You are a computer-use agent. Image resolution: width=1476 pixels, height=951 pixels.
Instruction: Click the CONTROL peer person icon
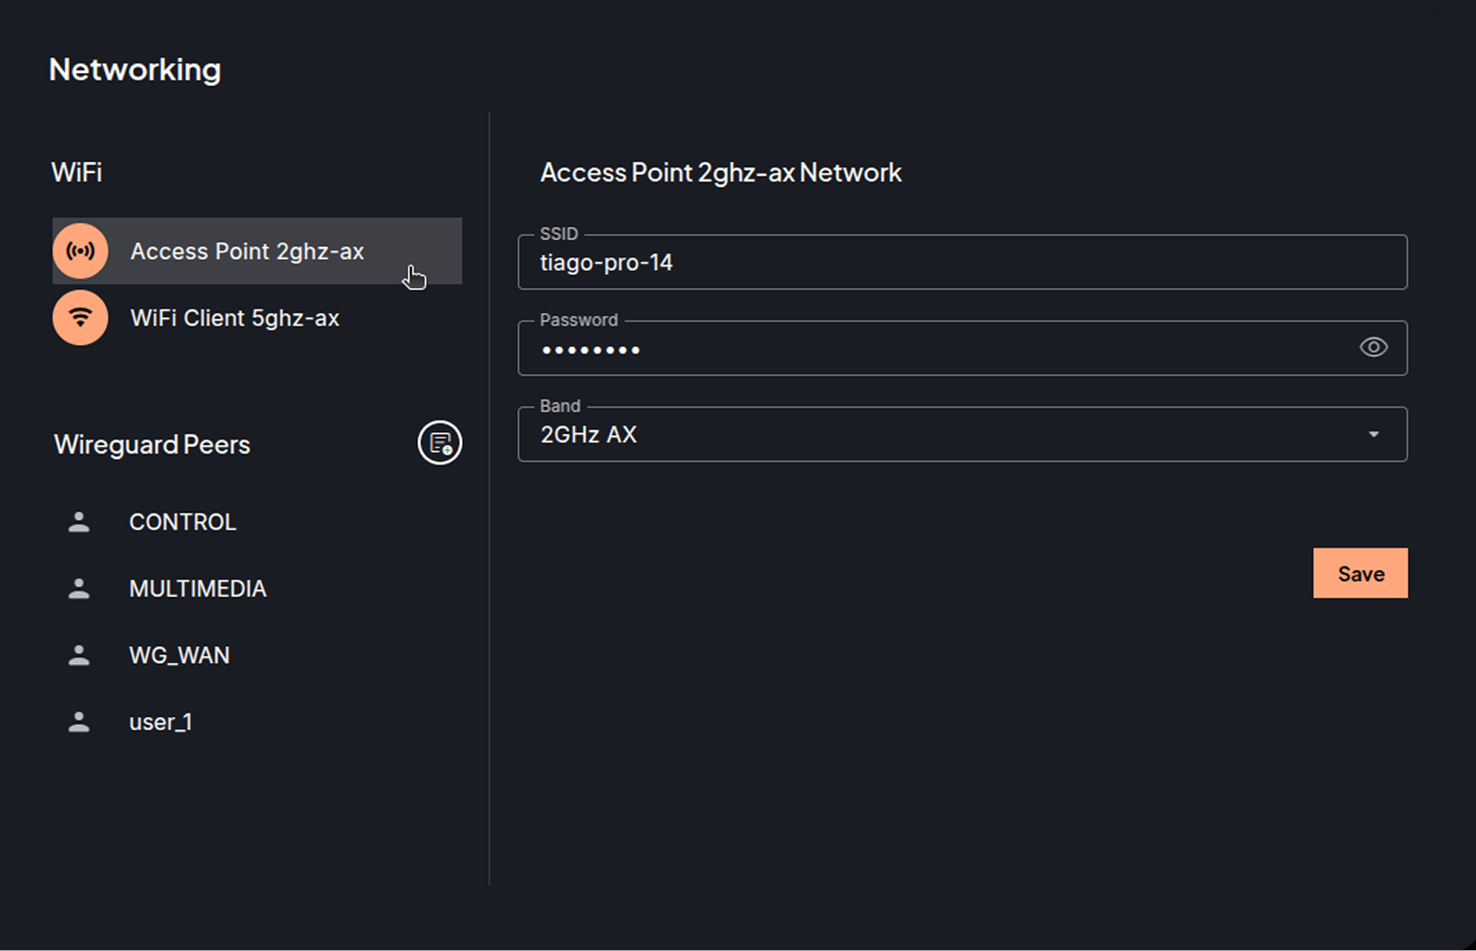pyautogui.click(x=80, y=522)
